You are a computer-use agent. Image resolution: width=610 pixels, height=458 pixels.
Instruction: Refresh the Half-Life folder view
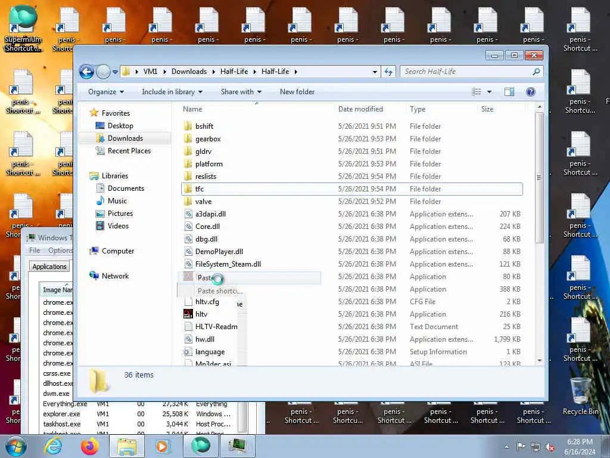coord(388,72)
